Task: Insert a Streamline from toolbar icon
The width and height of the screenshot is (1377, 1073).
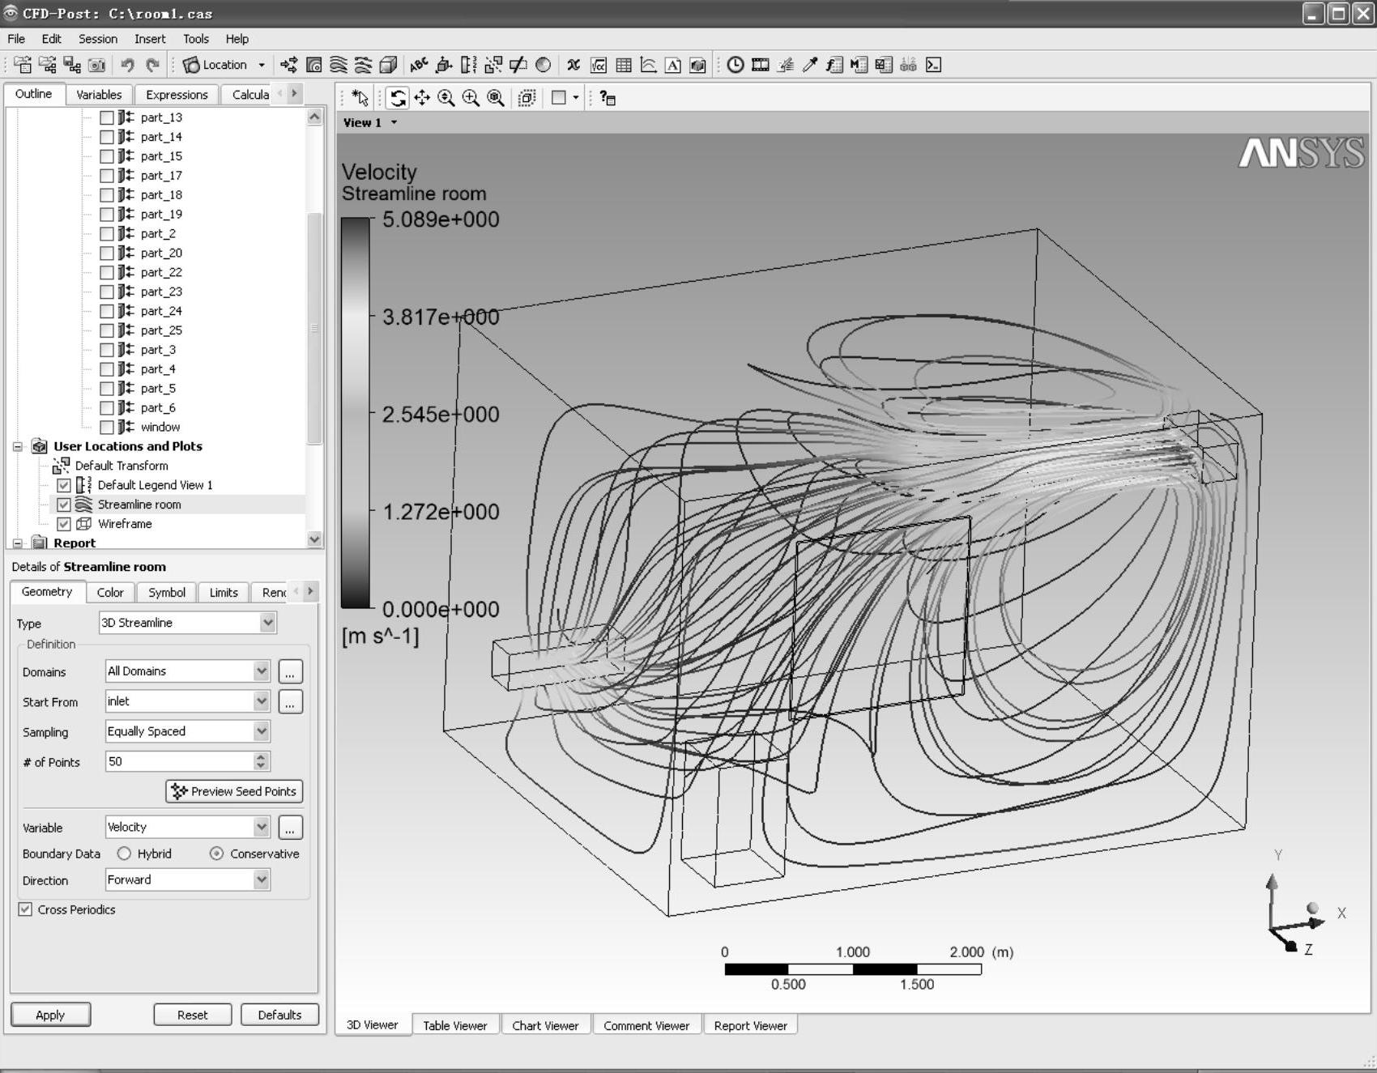Action: [x=339, y=65]
